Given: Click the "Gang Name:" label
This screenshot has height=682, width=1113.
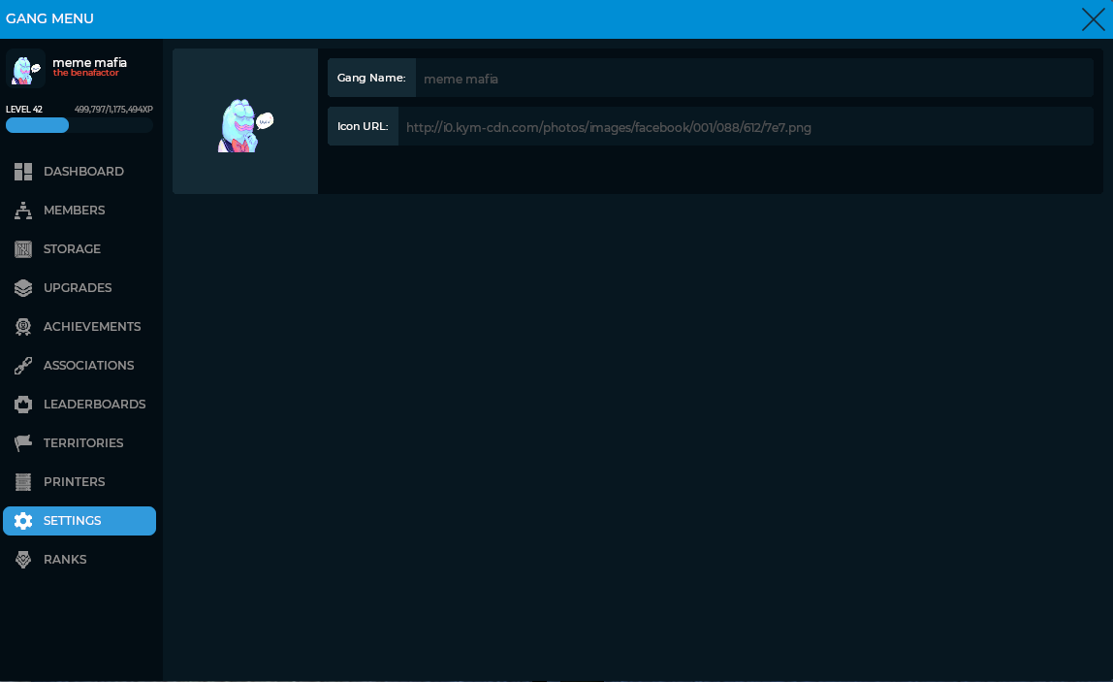Looking at the screenshot, I should pyautogui.click(x=371, y=79).
